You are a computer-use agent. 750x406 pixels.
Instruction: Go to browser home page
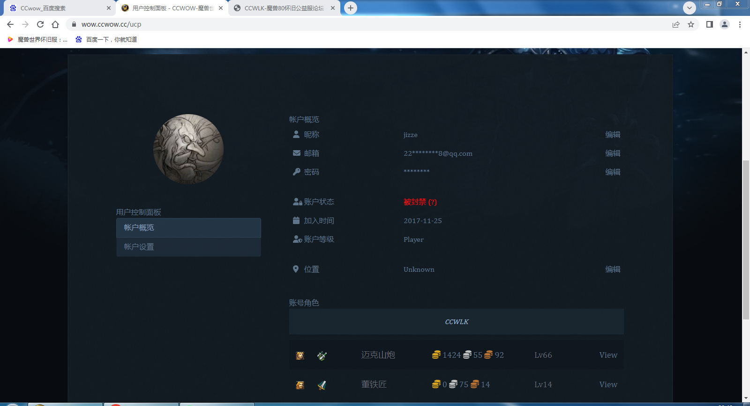55,24
